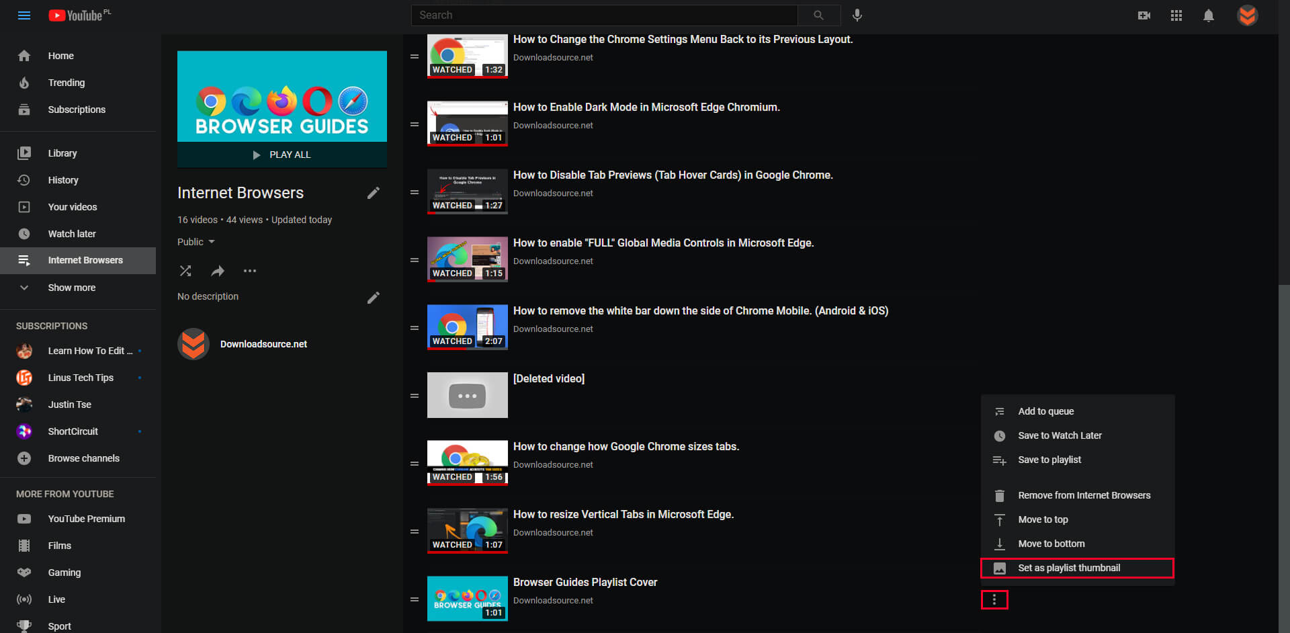Screen dimensions: 1290x633
Task: Grab the drag handle of Deleted video row
Action: (x=415, y=396)
